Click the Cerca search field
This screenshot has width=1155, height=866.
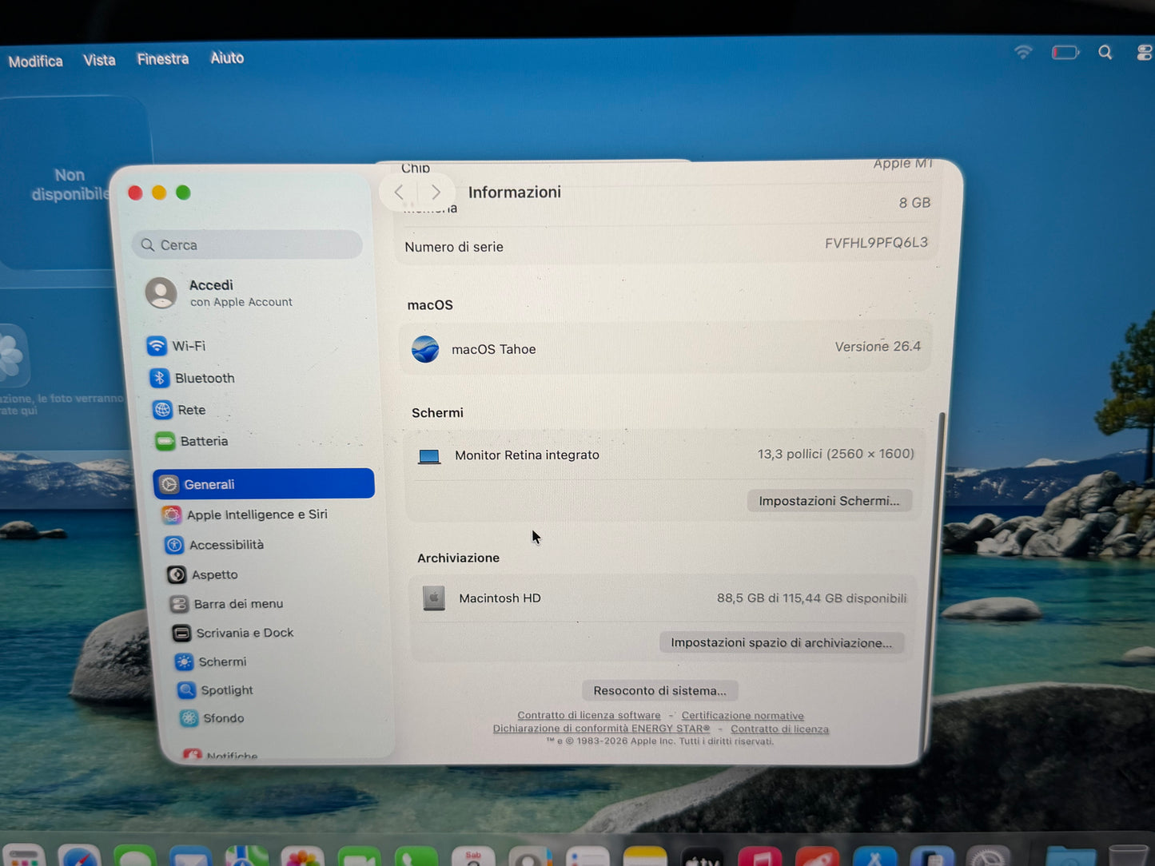tap(247, 245)
